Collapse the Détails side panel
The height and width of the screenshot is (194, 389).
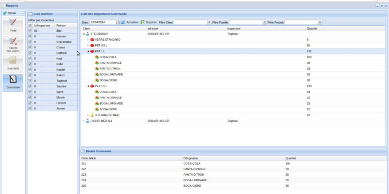pos(23,13)
